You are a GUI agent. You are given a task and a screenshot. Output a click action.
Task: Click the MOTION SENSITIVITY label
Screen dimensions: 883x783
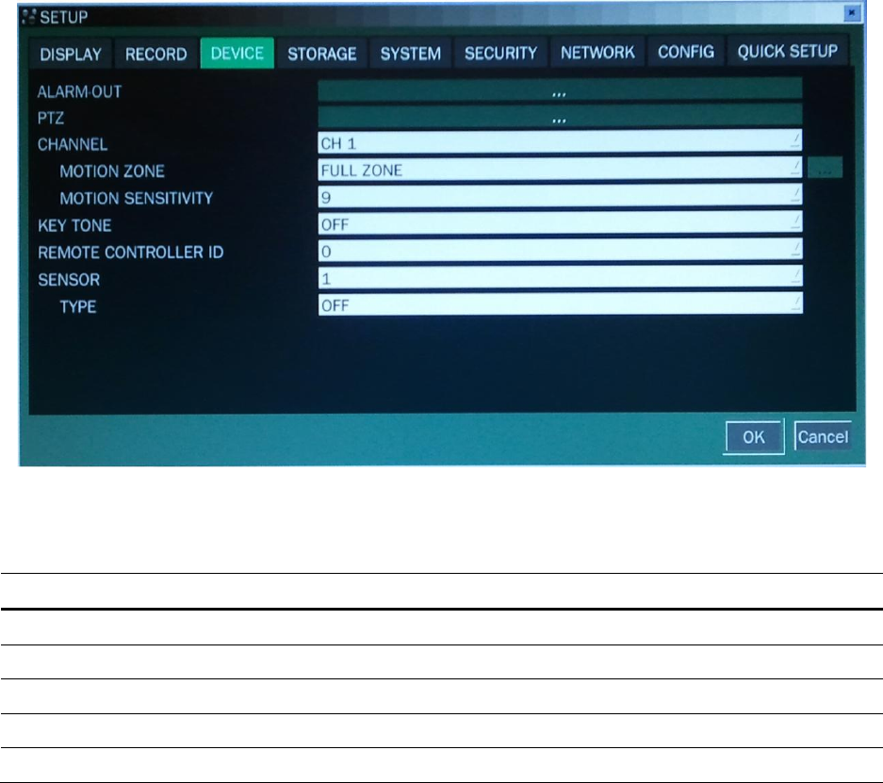tap(137, 198)
